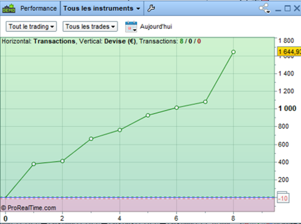The width and height of the screenshot is (301, 224).
Task: Click the Transactions horizontal axis label
Action: 55,41
